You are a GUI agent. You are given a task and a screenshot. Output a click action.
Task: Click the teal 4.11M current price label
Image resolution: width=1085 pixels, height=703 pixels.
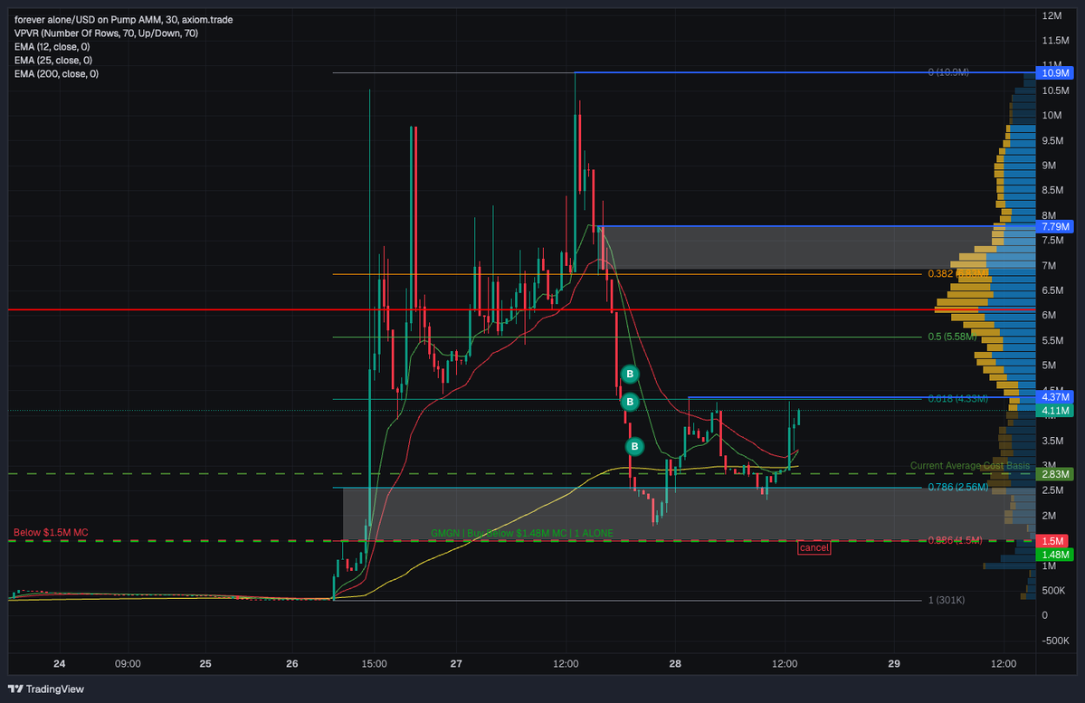point(1054,411)
